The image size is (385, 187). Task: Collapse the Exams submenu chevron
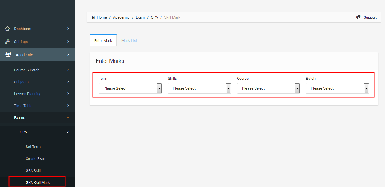[x=68, y=117]
